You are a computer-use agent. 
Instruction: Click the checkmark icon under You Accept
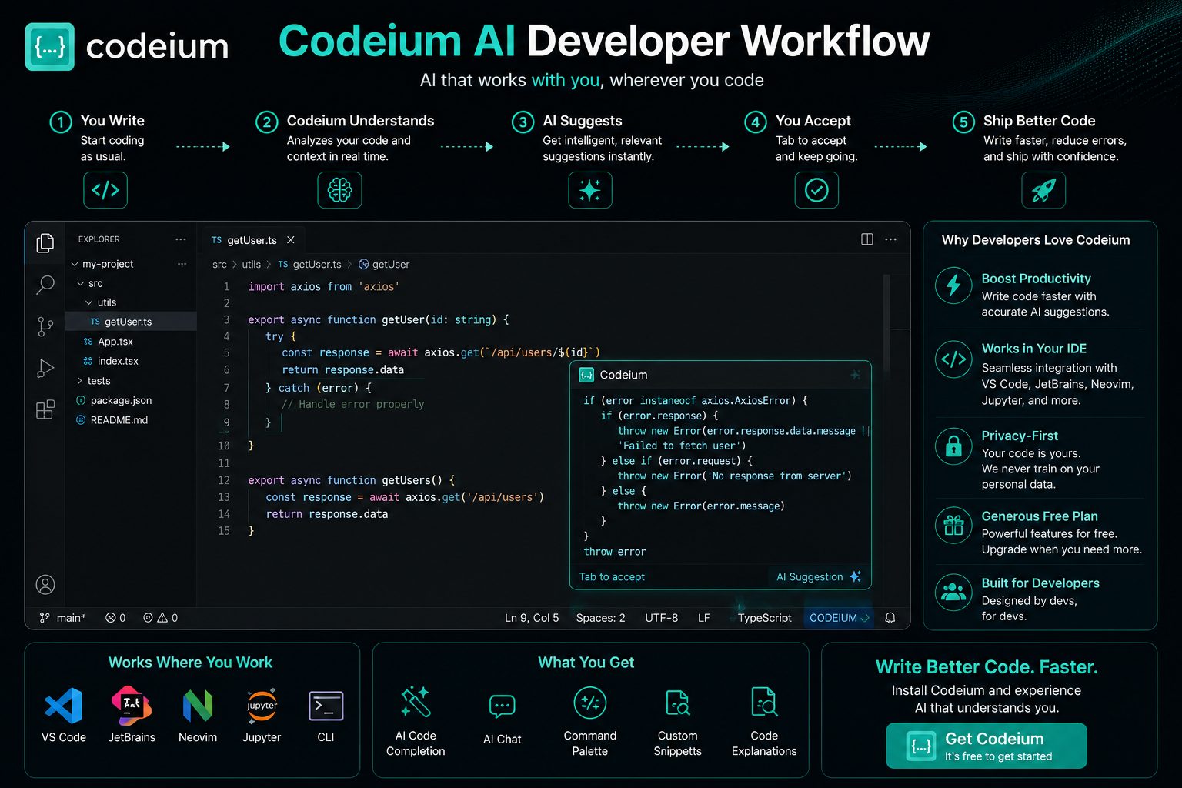pyautogui.click(x=816, y=190)
